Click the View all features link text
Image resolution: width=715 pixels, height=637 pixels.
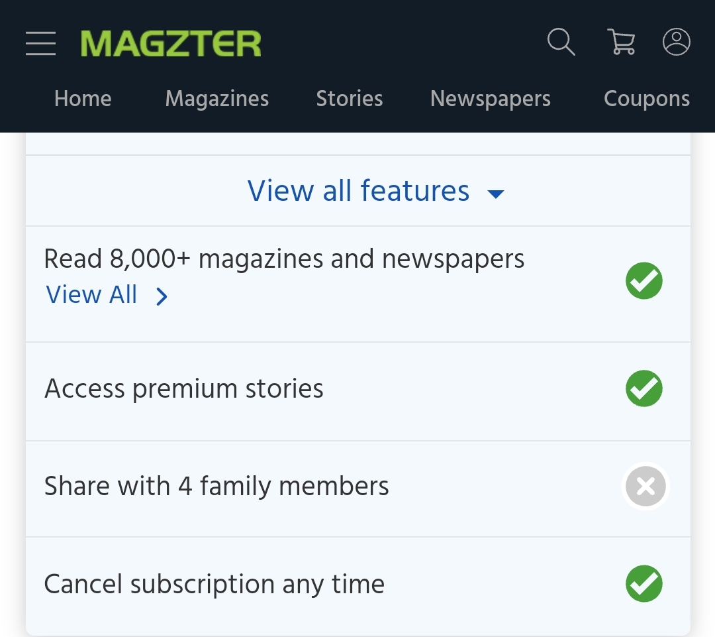tap(358, 190)
